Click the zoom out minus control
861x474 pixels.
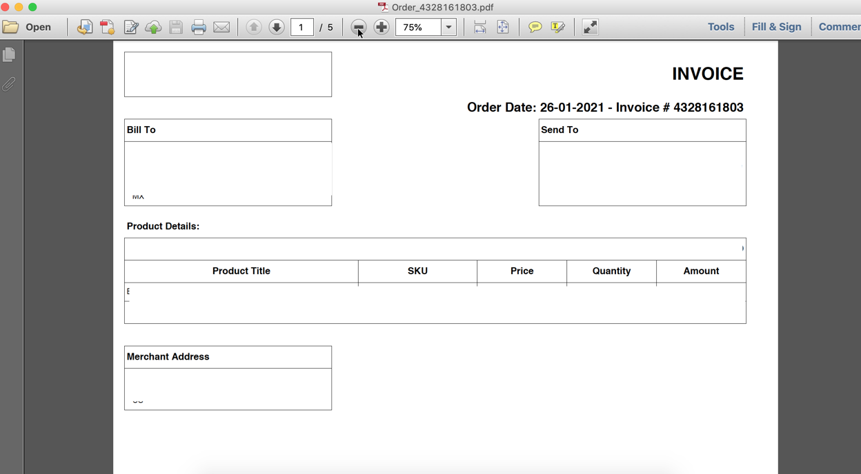click(358, 27)
